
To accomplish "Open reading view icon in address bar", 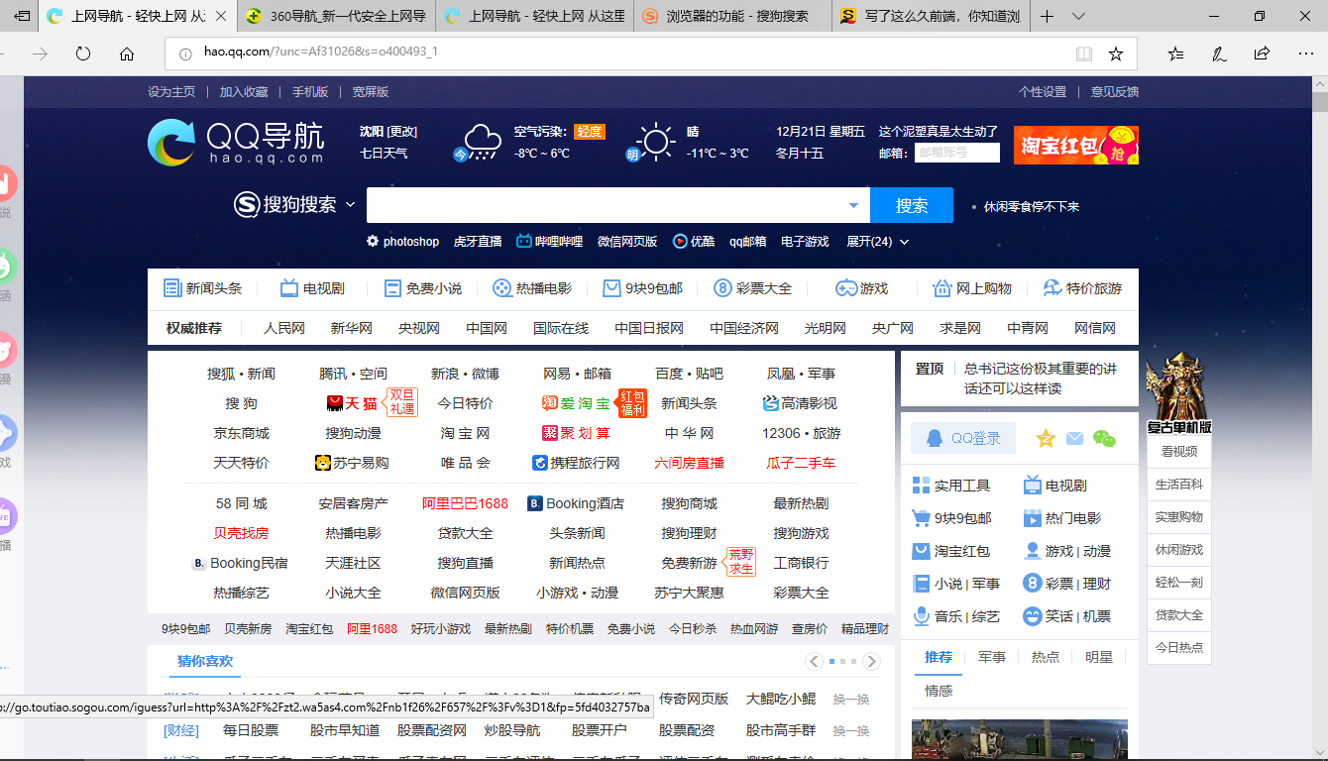I will coord(1084,54).
